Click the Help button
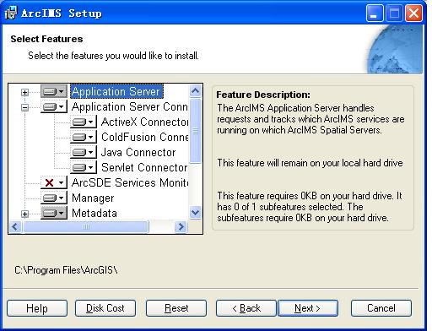Image resolution: width=432 pixels, height=331 pixels. point(37,308)
